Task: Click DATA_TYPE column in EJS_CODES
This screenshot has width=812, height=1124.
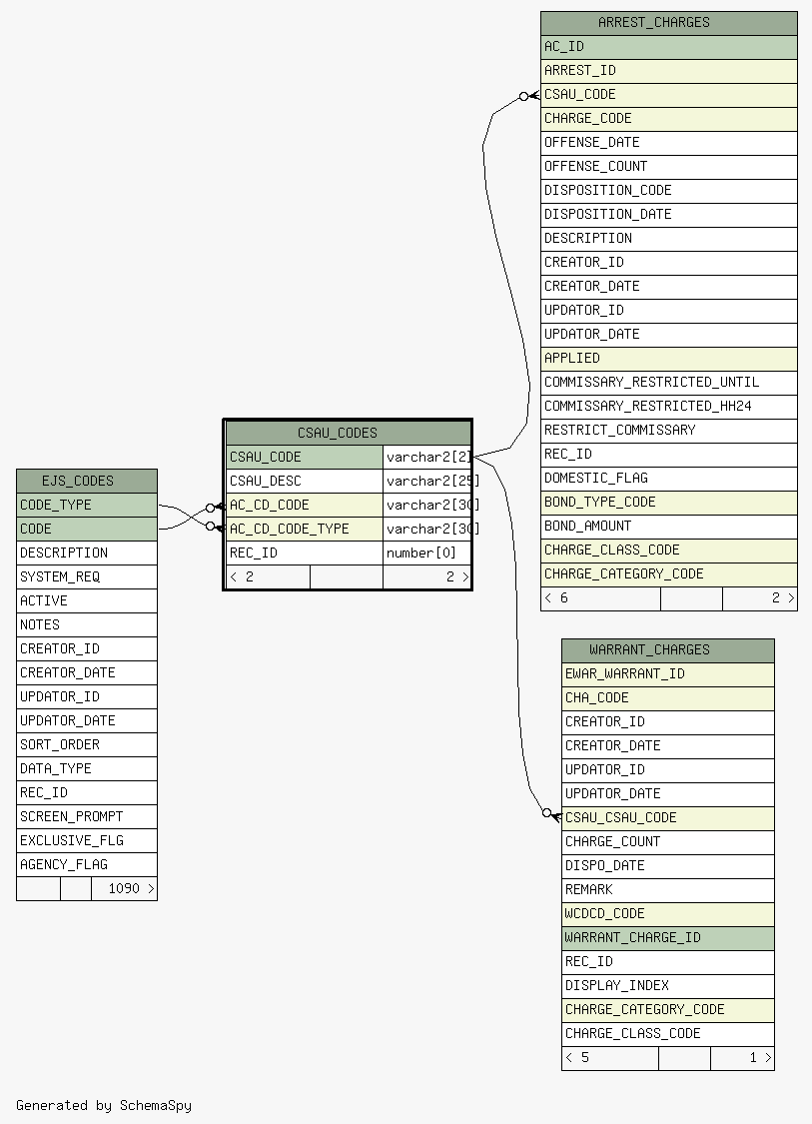Action: 87,769
